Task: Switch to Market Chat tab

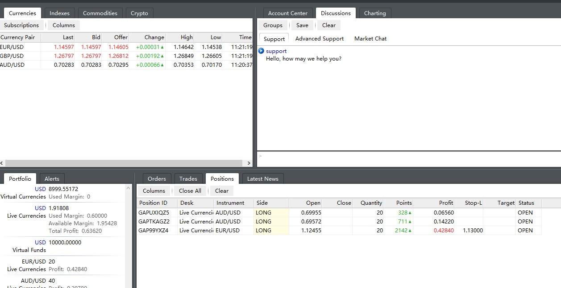Action: pyautogui.click(x=370, y=39)
